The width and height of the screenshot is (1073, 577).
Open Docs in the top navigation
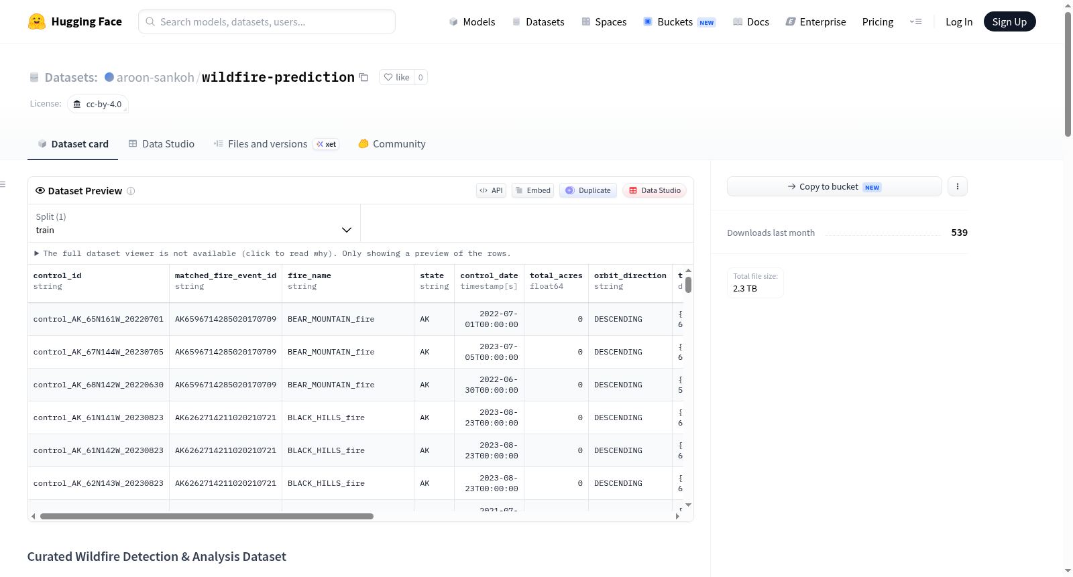[x=750, y=21]
